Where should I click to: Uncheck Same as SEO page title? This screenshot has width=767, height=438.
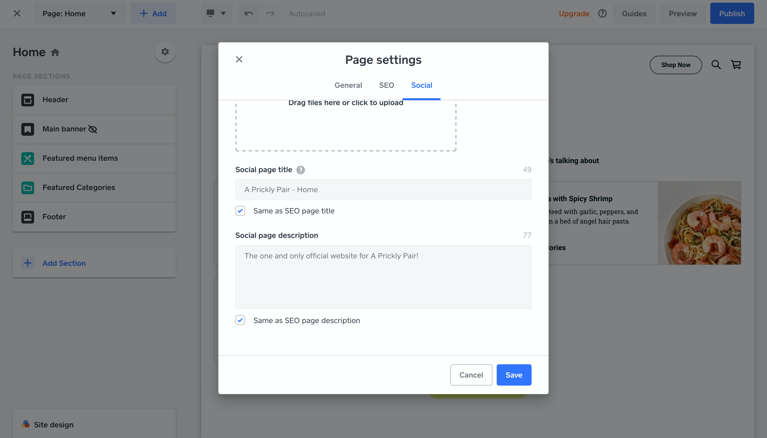tap(240, 211)
